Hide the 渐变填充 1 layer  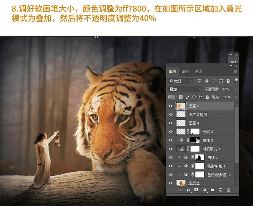pyautogui.click(x=171, y=149)
